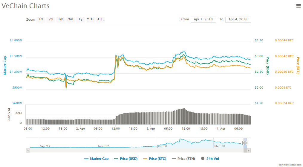The width and height of the screenshot is (303, 167).
Task: Click navigator scroll right arrow
Action: [249, 151]
